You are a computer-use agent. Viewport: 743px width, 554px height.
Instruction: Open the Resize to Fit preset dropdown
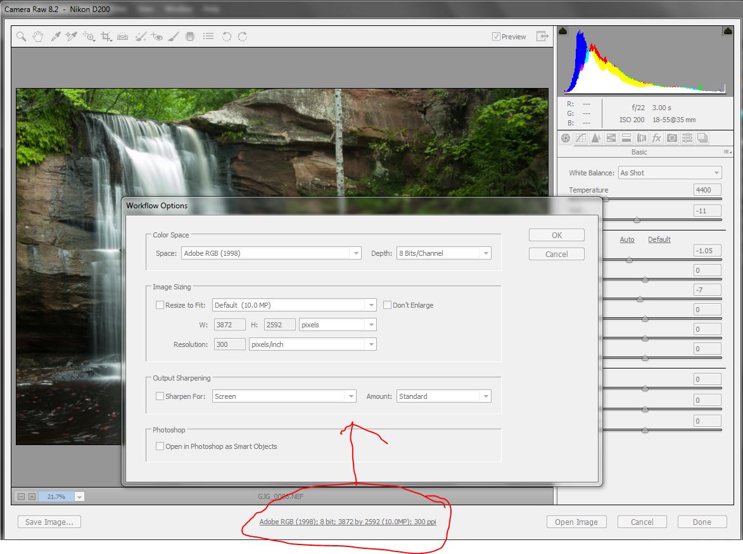[295, 305]
